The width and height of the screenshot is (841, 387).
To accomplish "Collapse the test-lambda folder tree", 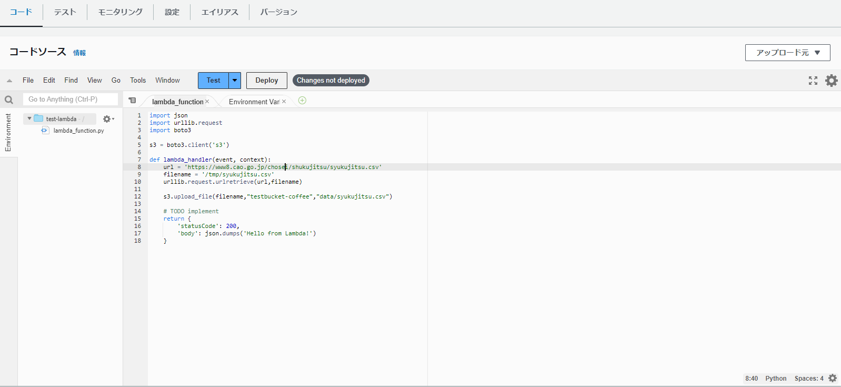I will click(29, 118).
